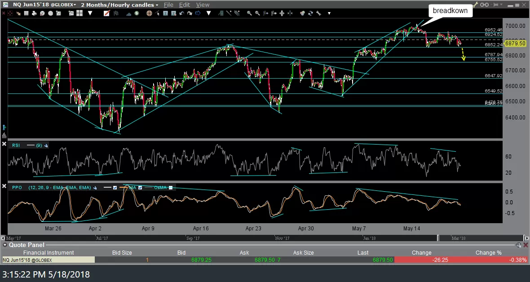Click the Ask price 6879.50 cell
This screenshot has width=530, height=282.
(x=265, y=260)
